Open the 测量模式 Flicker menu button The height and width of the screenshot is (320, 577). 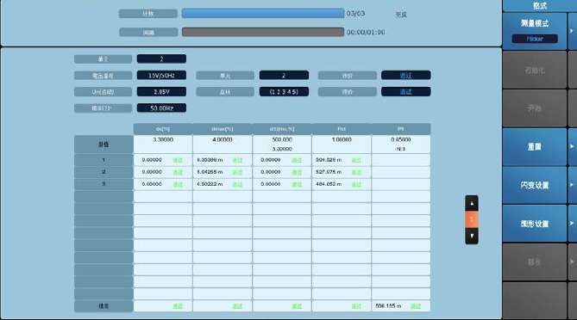pos(535,31)
